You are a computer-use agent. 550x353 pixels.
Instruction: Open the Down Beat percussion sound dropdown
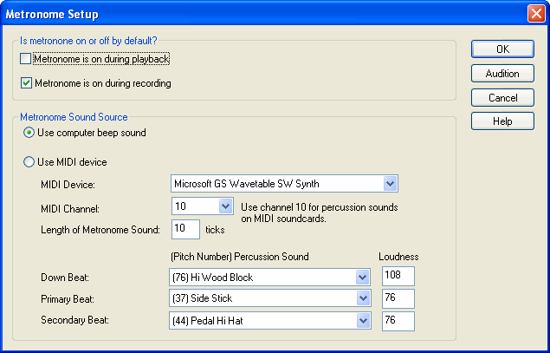(x=363, y=277)
